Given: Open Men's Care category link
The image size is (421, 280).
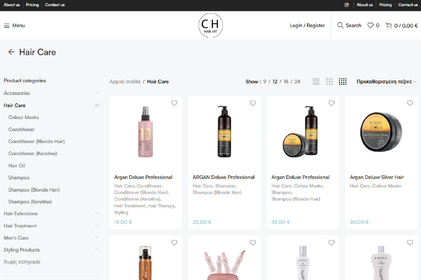Looking at the screenshot, I should click(x=16, y=238).
